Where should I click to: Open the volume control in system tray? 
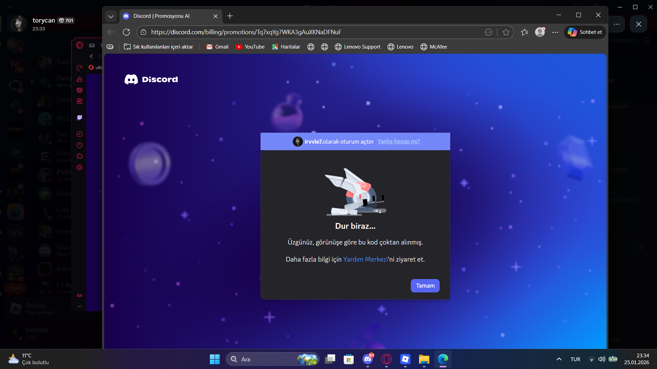(x=602, y=359)
